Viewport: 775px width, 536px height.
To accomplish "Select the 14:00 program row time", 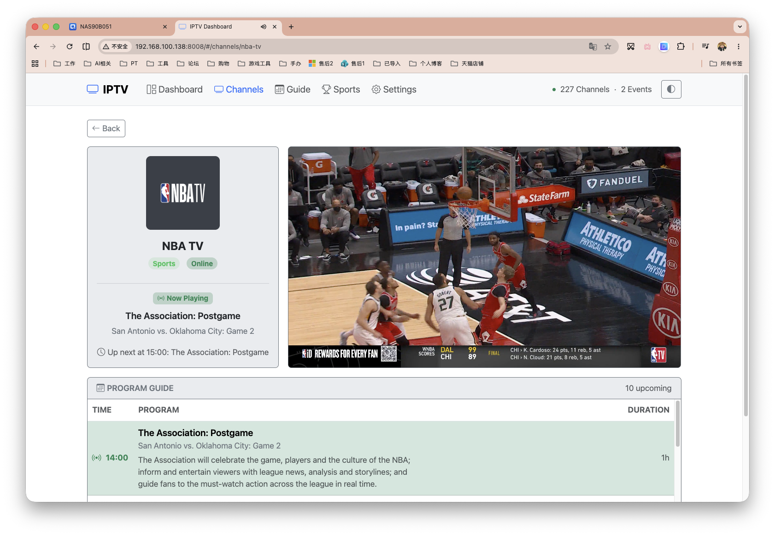I will [x=117, y=458].
